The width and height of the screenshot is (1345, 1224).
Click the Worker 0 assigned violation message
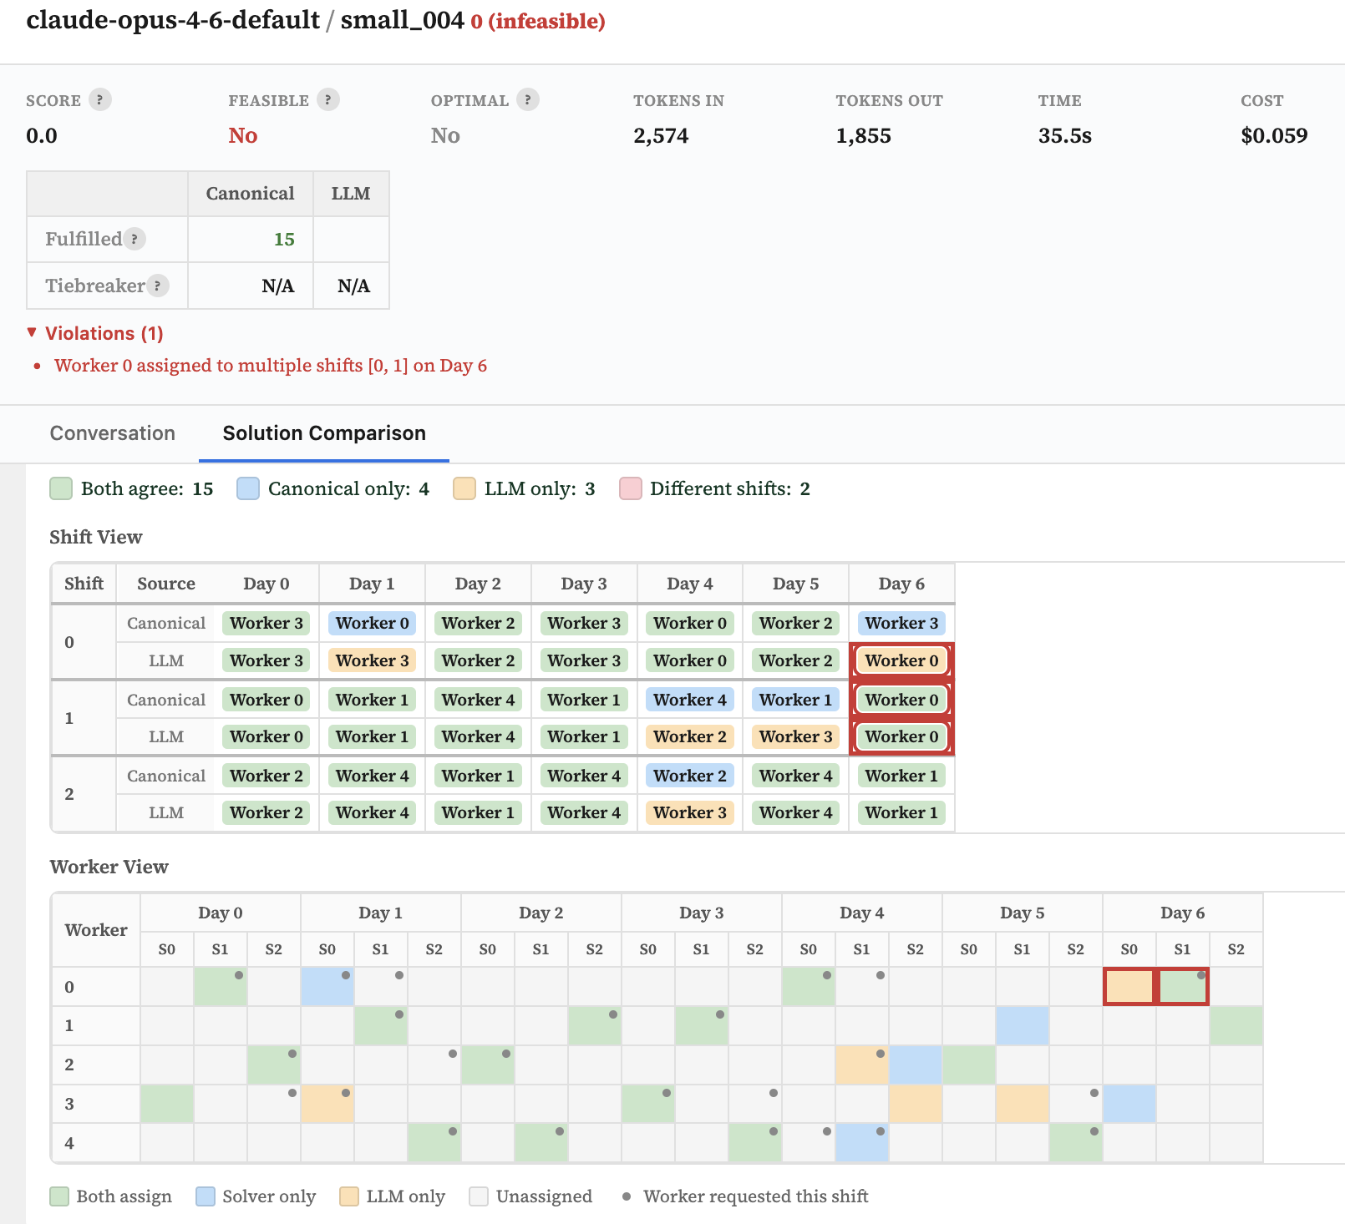(x=271, y=366)
